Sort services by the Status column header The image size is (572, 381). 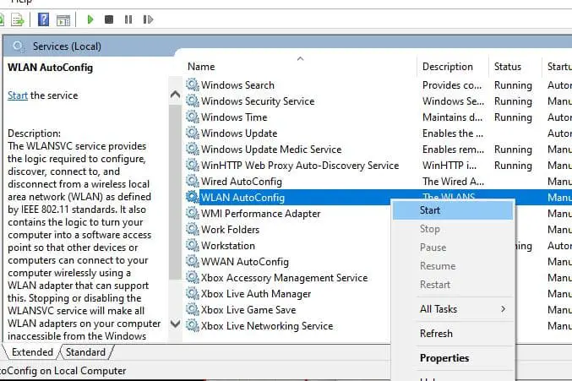(508, 67)
